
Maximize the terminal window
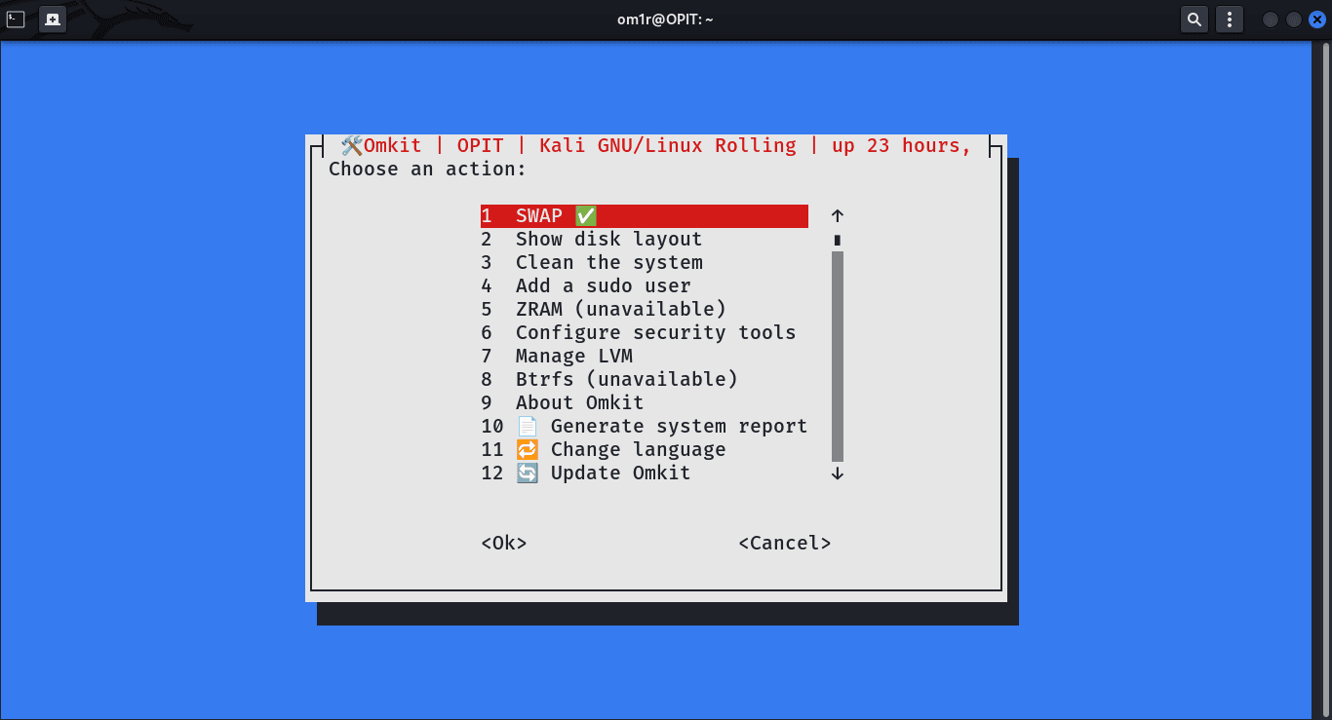(1294, 19)
